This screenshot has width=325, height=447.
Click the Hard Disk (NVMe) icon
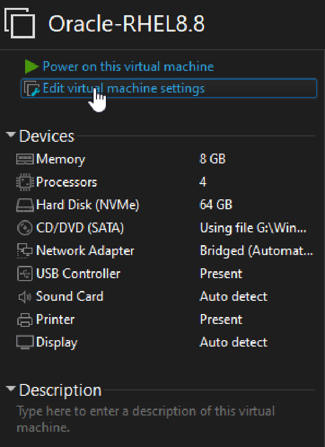[x=25, y=205]
